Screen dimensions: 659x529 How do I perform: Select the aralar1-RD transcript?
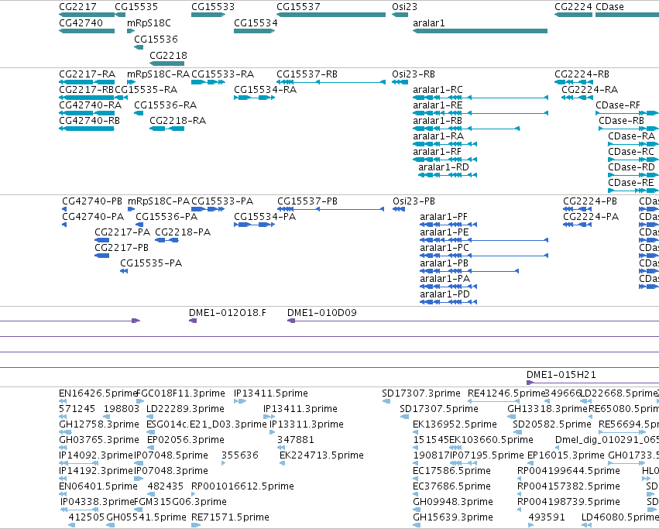[x=448, y=175]
